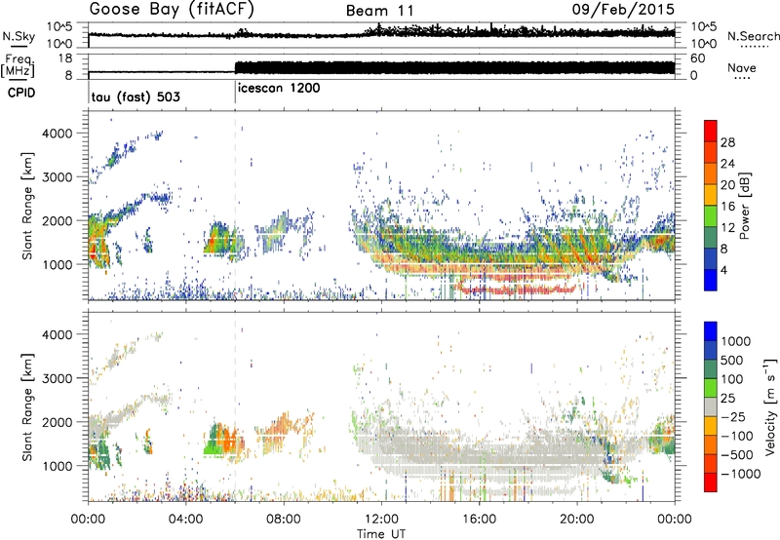The height and width of the screenshot is (540, 780).
Task: Click the 'N.Search' legend label
Action: [753, 36]
